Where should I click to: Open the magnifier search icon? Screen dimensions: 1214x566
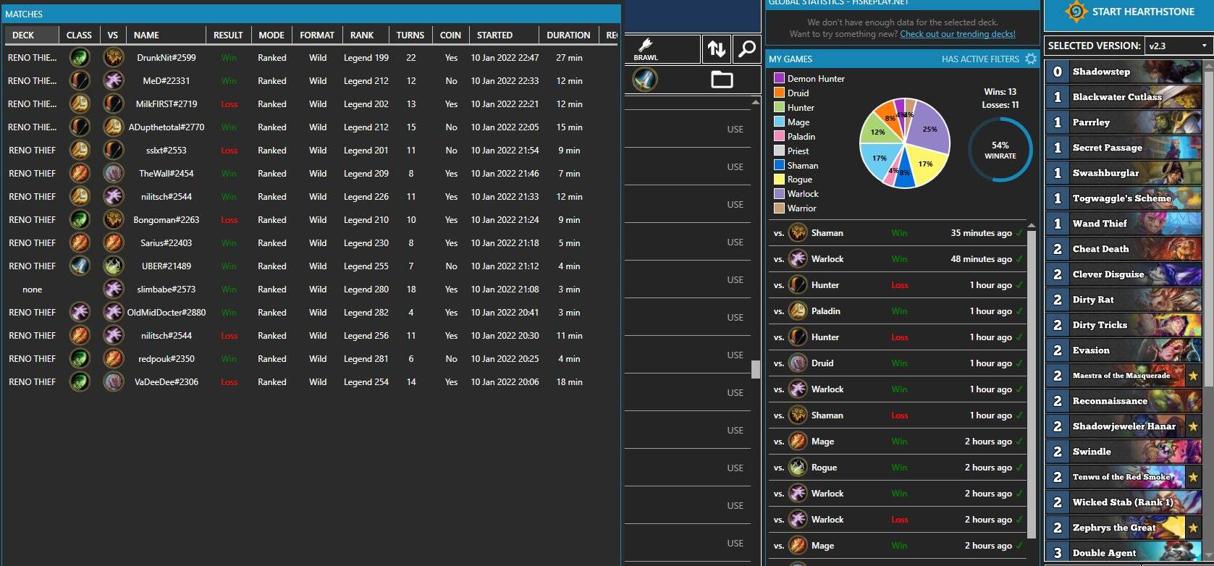click(x=746, y=49)
